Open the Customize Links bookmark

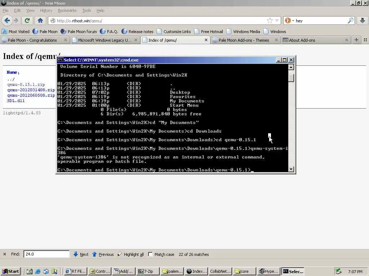pos(174,32)
